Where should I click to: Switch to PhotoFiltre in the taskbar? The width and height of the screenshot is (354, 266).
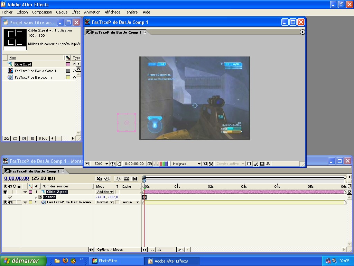tap(117, 261)
